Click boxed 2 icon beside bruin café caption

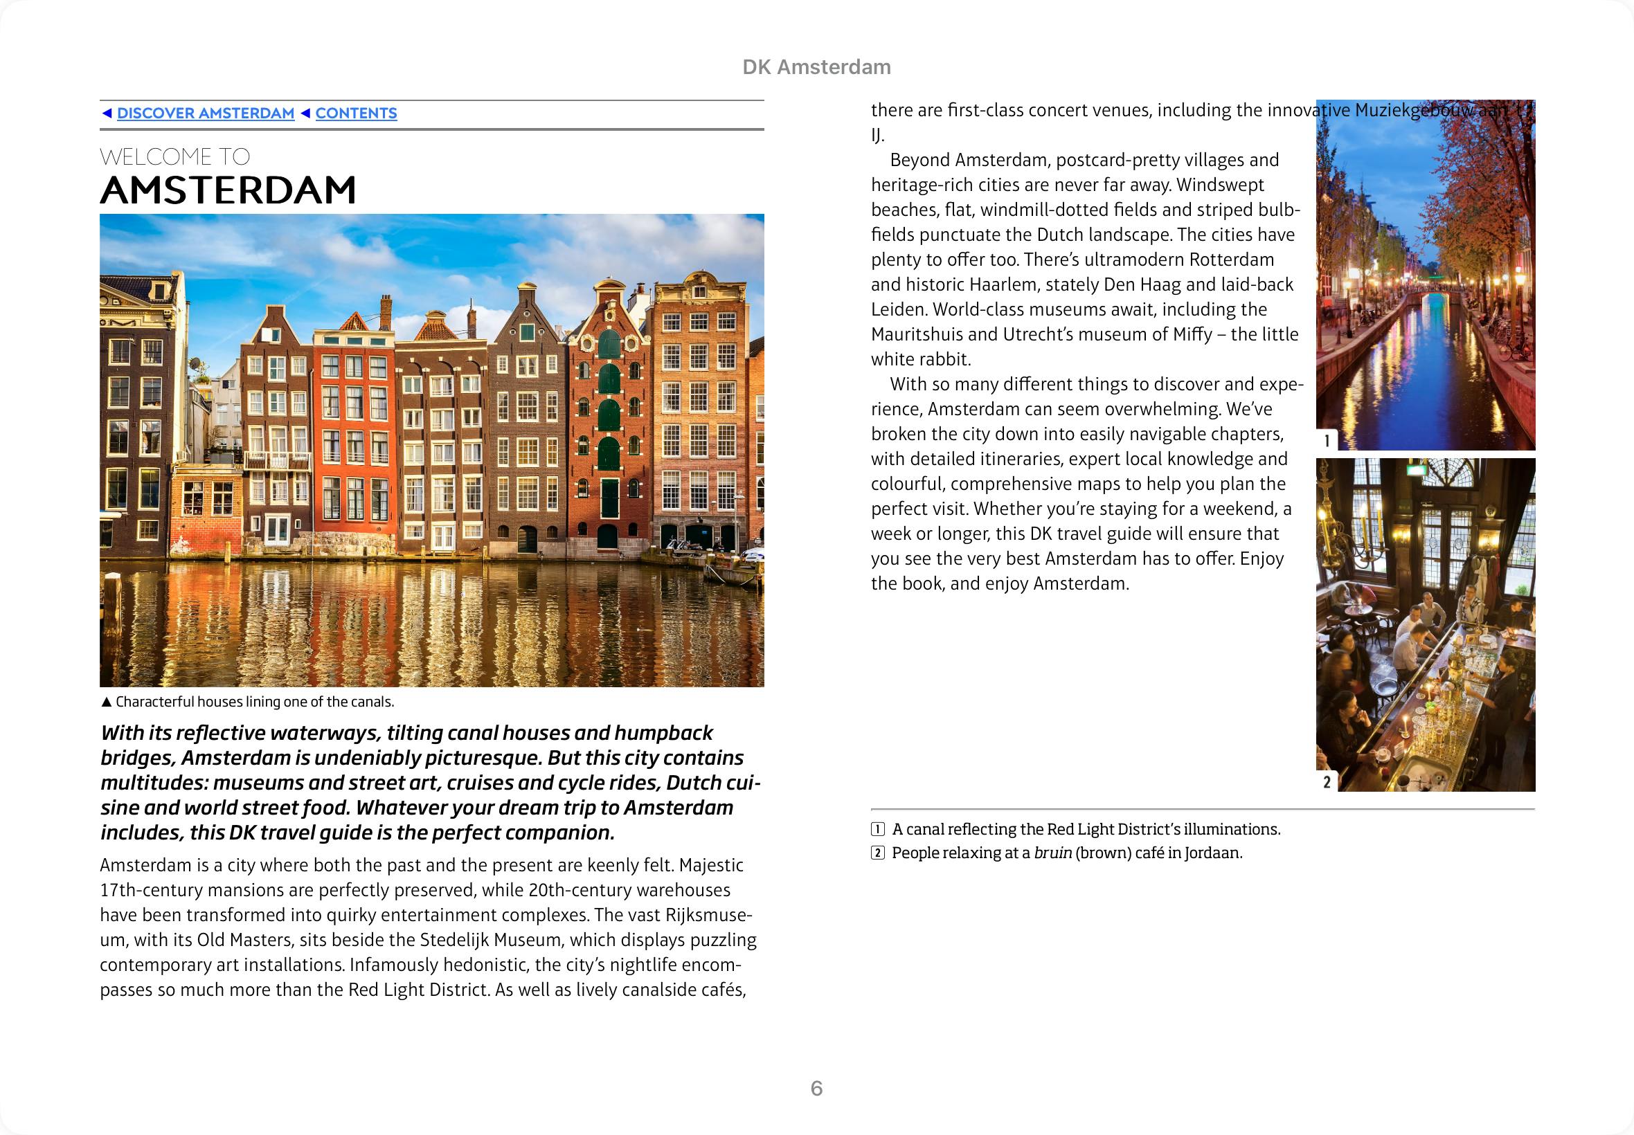click(879, 853)
